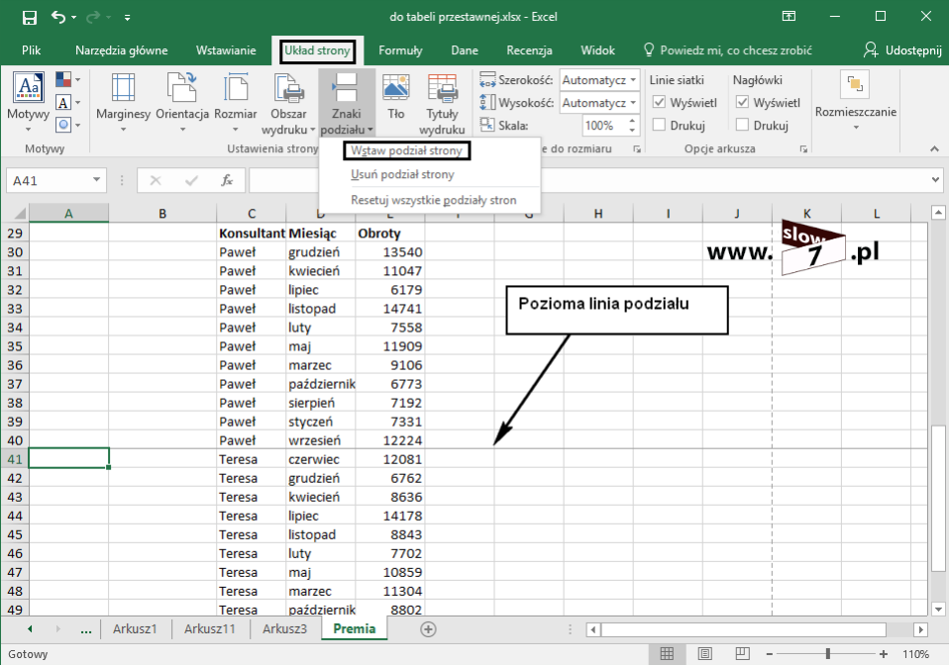Image resolution: width=949 pixels, height=665 pixels.
Task: Open the Motywy themes gallery
Action: [x=29, y=103]
